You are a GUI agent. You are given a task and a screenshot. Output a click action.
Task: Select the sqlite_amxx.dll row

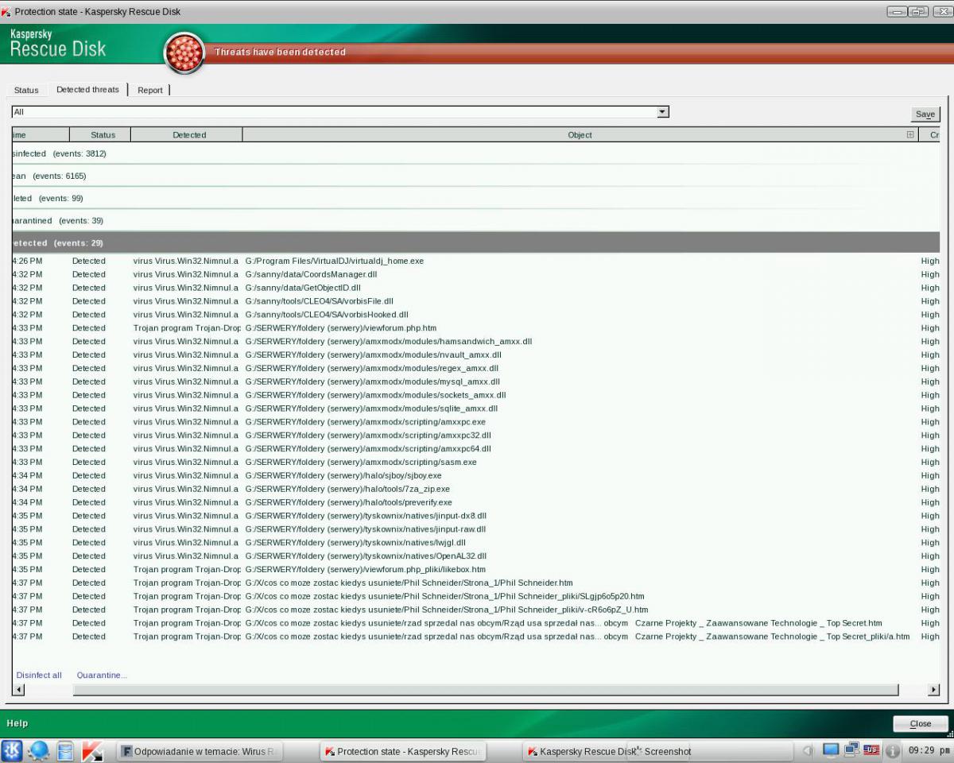tap(475, 409)
